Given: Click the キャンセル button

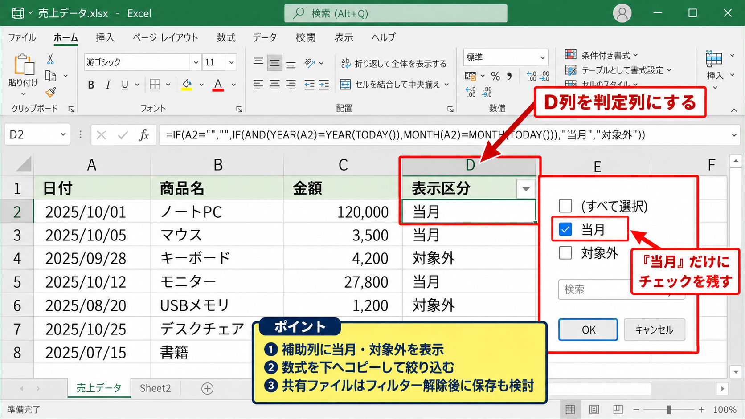Looking at the screenshot, I should pos(654,330).
